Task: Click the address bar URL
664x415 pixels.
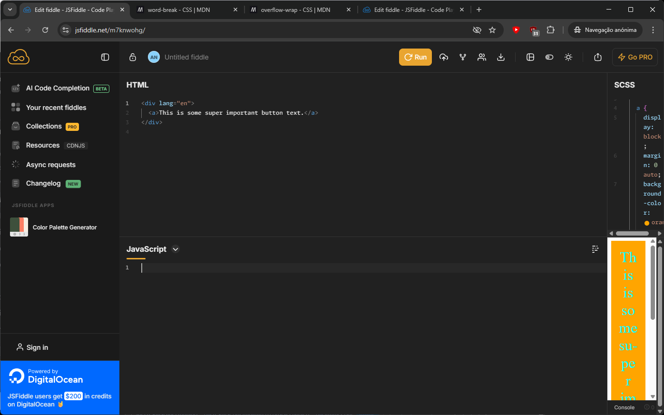Action: point(110,30)
